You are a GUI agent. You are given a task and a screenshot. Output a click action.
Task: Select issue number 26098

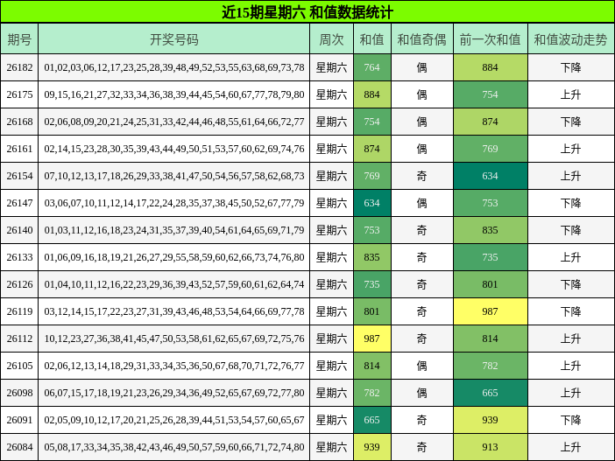pyautogui.click(x=19, y=393)
